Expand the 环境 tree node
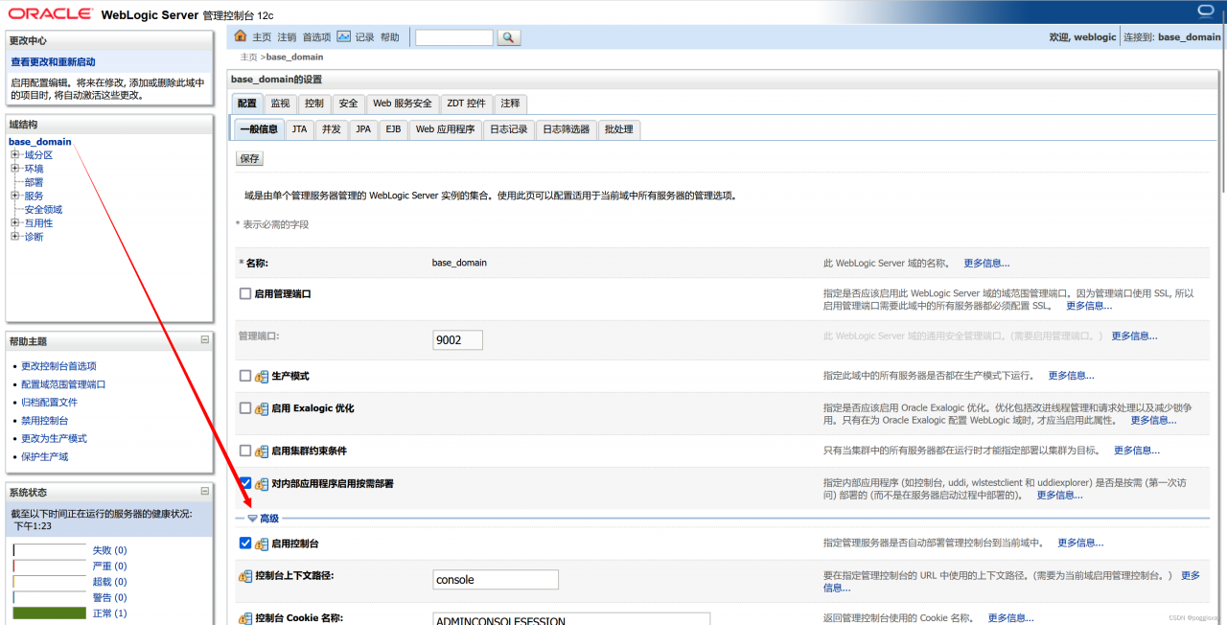Viewport: 1227px width, 625px height. pos(15,169)
